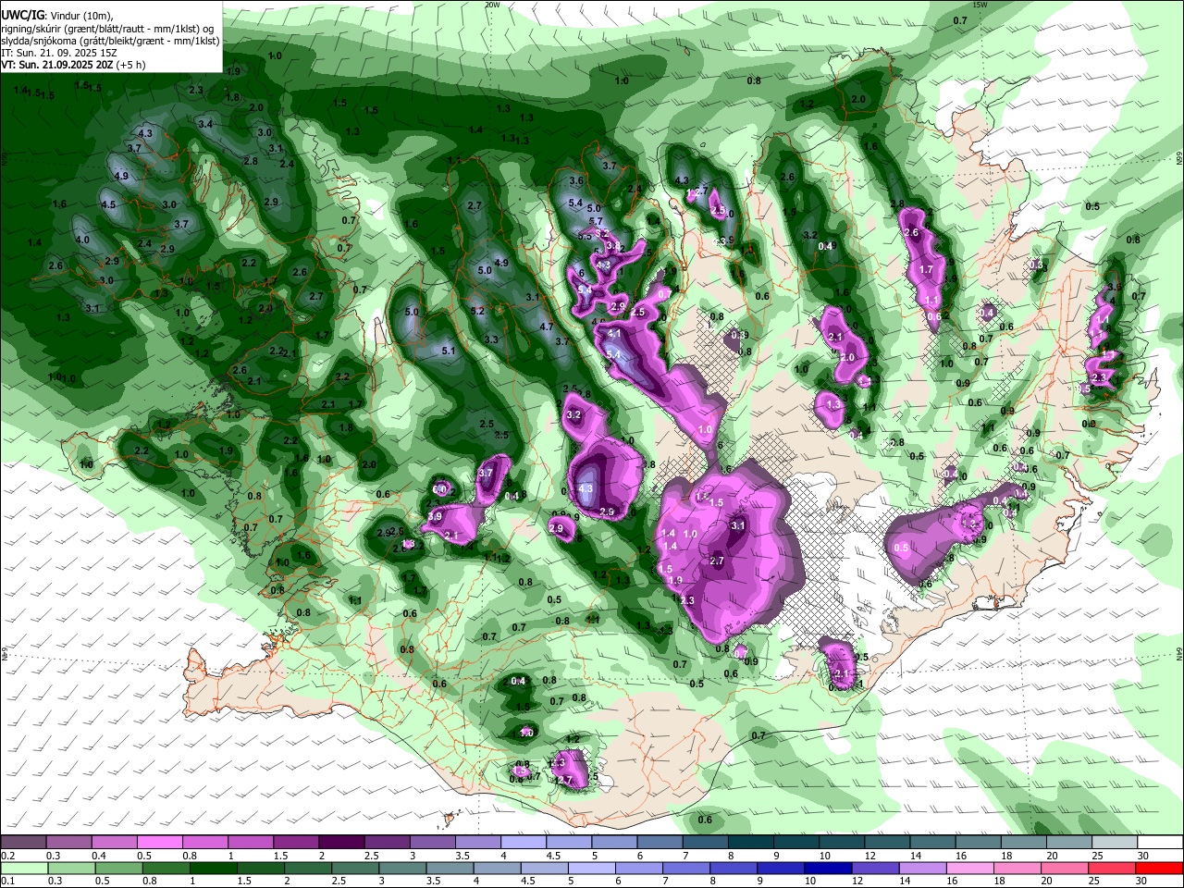Click the dark navy 10–12 swatch on the bottom rain scale

click(x=829, y=868)
